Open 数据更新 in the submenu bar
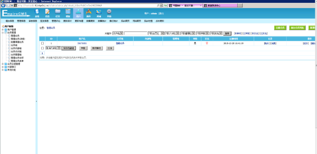The height and width of the screenshot is (154, 317). point(91,21)
